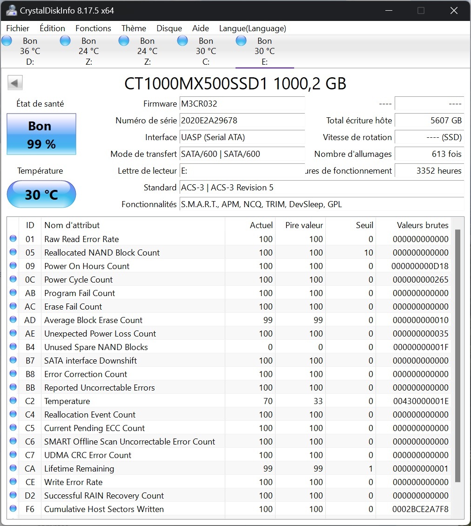
Task: Click the status orb beside Temperature attribute
Action: pyautogui.click(x=13, y=400)
